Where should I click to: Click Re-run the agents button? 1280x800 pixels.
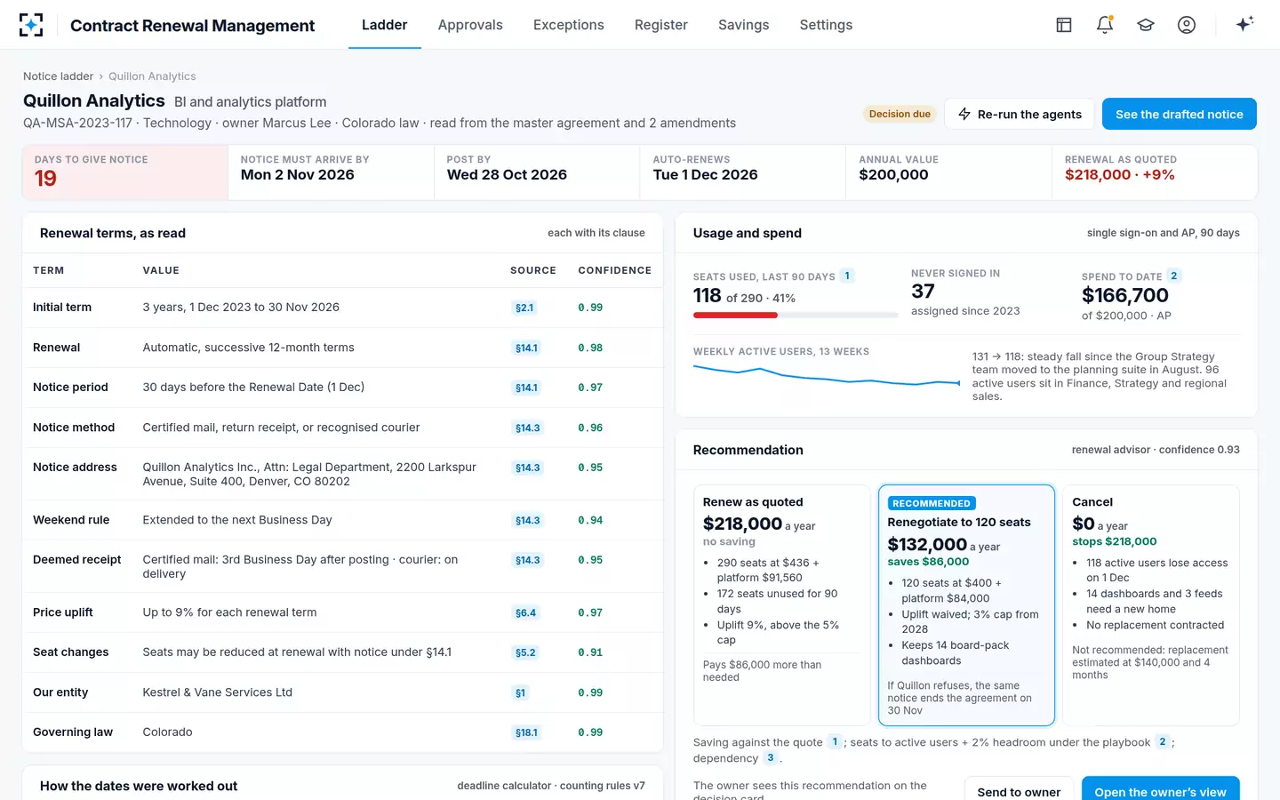(1020, 114)
